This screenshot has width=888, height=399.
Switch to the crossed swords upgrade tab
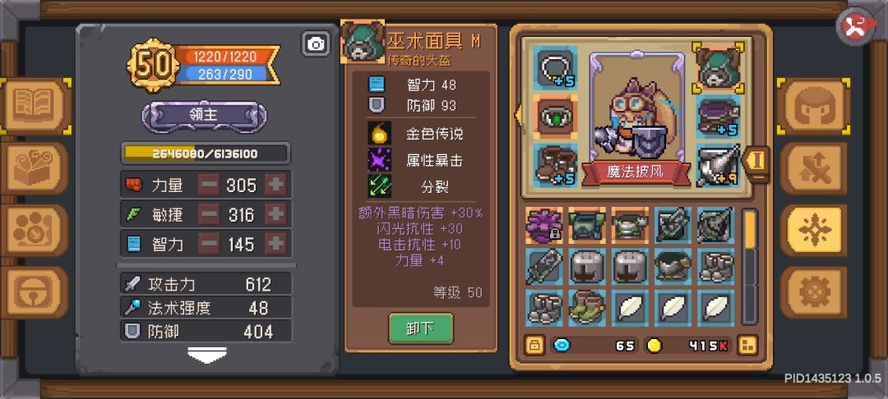[813, 168]
